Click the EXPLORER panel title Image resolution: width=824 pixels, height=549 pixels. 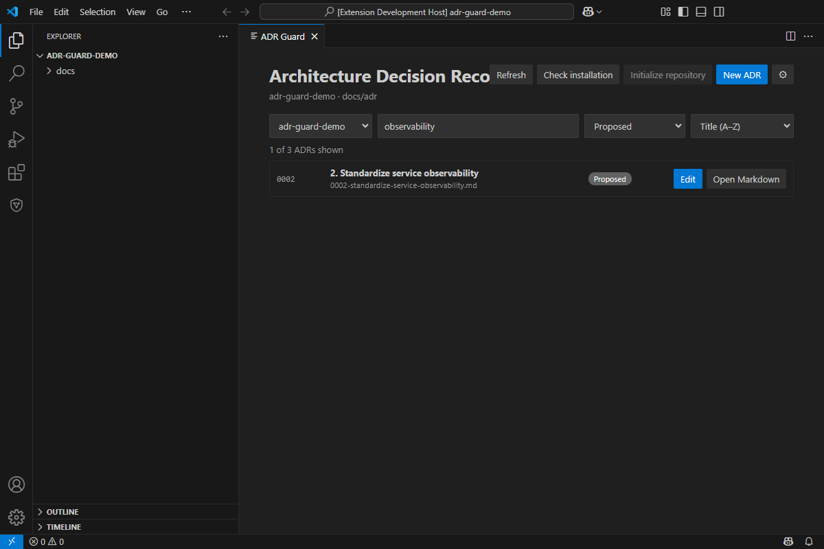pyautogui.click(x=64, y=36)
